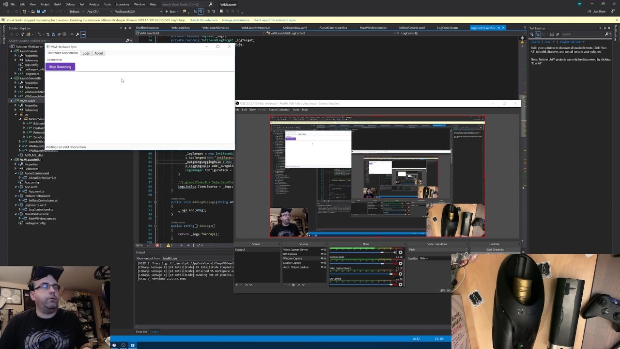Screen dimensions: 620x349
Task: Click the Home icon in Solution Explorer toolbar
Action: (23, 34)
